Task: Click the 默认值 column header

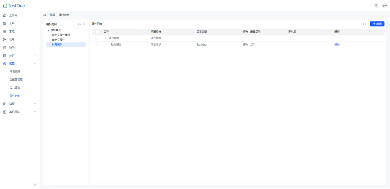Action: pos(292,31)
